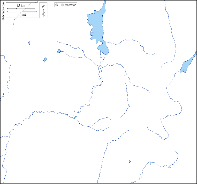This screenshot has width=197, height=184.
Task: Select the Mercator projection label
Action: [x=70, y=5]
